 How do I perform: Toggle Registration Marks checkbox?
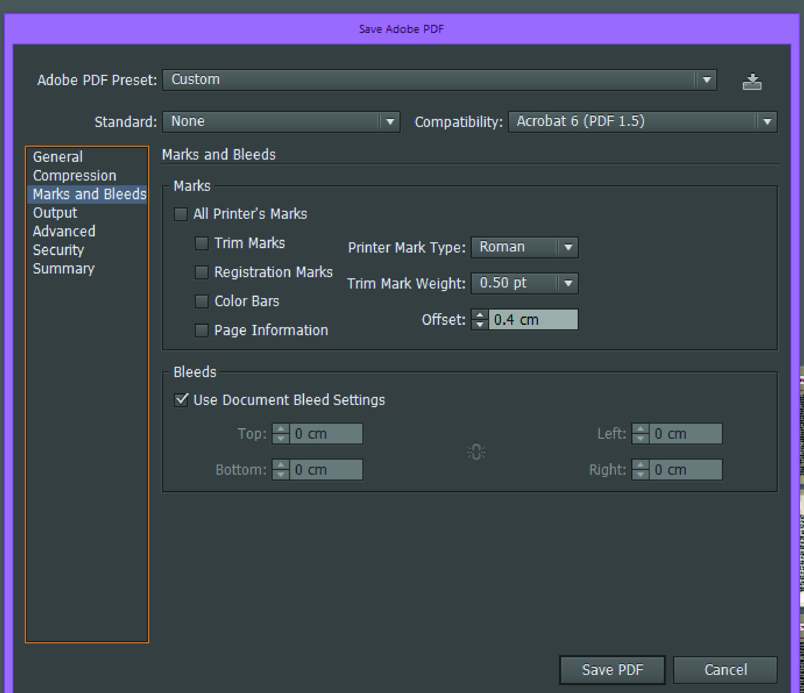coord(201,272)
